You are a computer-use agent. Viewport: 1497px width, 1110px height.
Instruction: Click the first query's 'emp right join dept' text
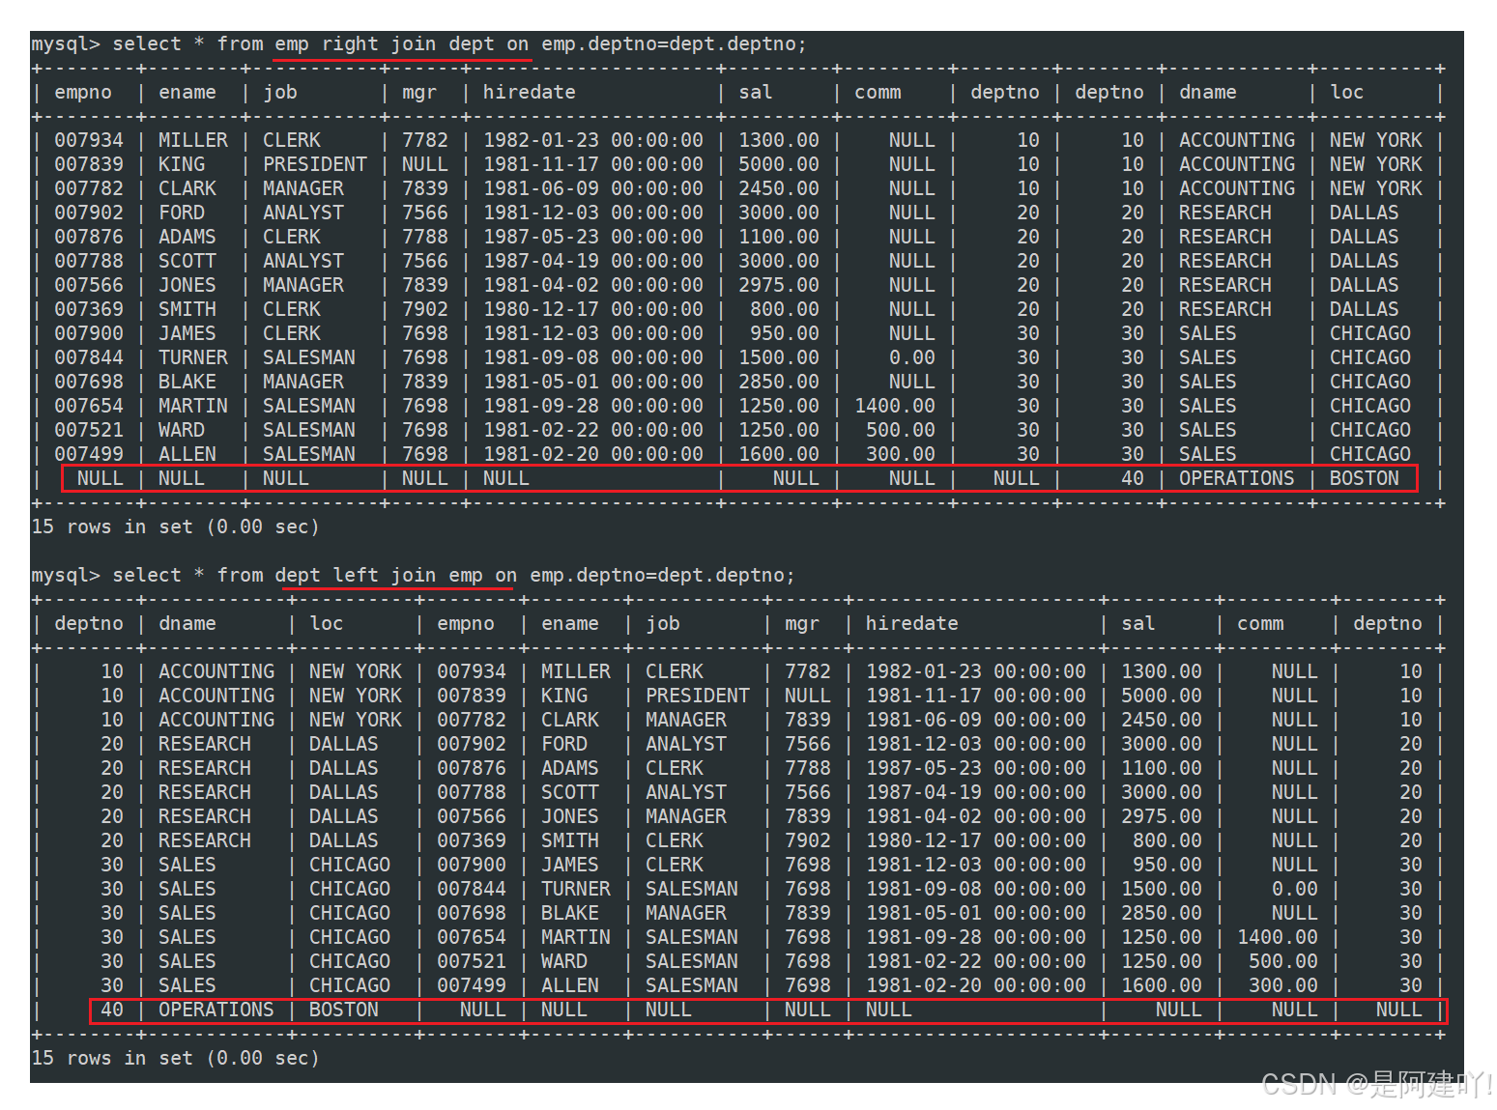[x=385, y=44]
